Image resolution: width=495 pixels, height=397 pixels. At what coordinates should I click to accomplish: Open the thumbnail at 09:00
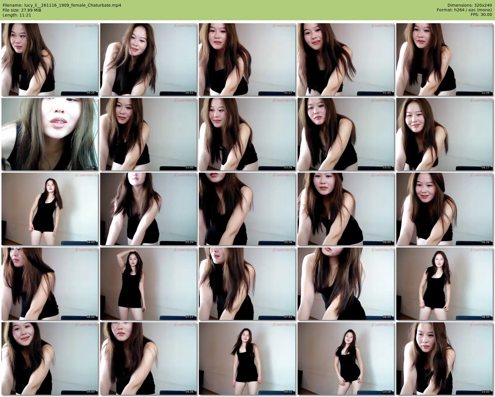(x=50, y=358)
